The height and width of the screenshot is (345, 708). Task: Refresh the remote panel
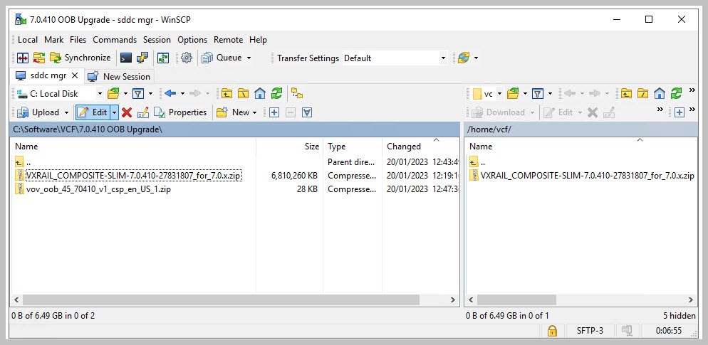tap(676, 94)
